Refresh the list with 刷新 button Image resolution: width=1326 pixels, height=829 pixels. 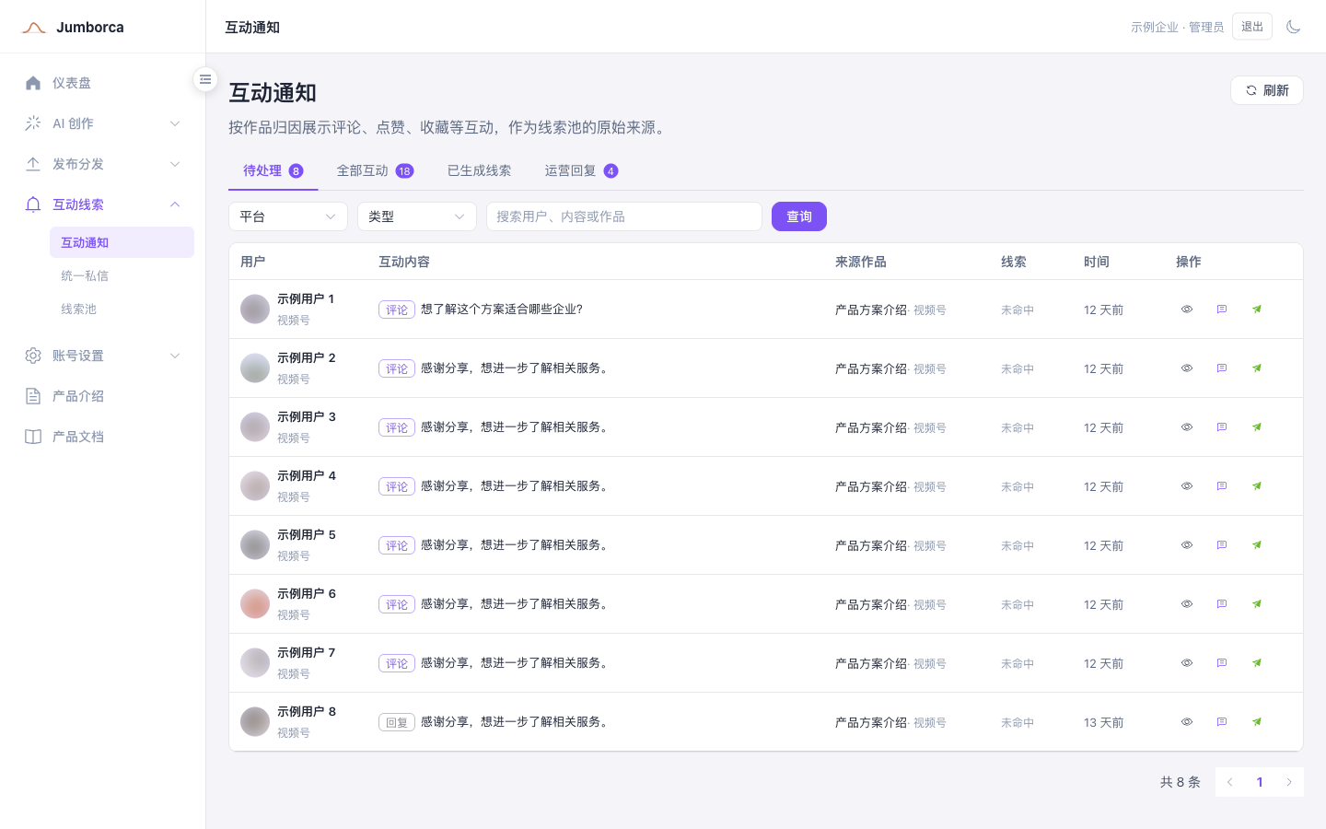pyautogui.click(x=1267, y=90)
